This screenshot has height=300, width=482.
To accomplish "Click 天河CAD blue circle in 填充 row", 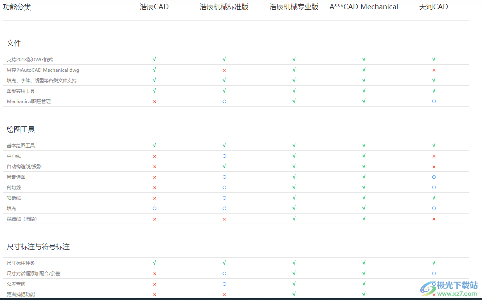I will point(434,208).
